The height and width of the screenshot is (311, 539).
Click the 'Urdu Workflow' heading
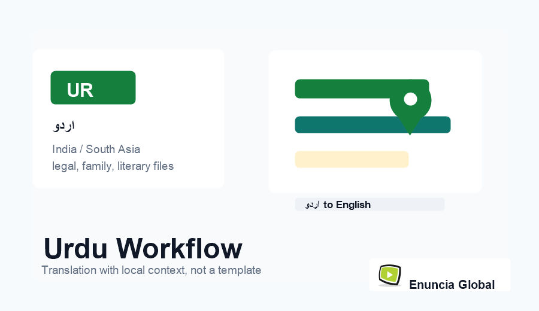click(143, 249)
